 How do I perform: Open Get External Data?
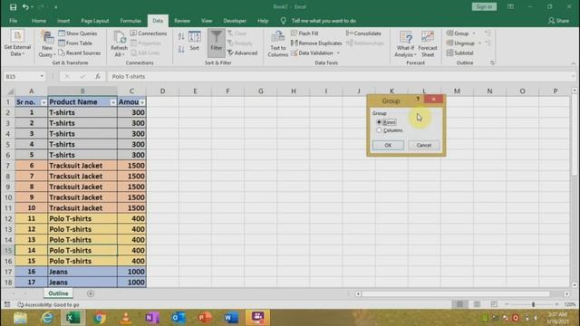pos(17,43)
